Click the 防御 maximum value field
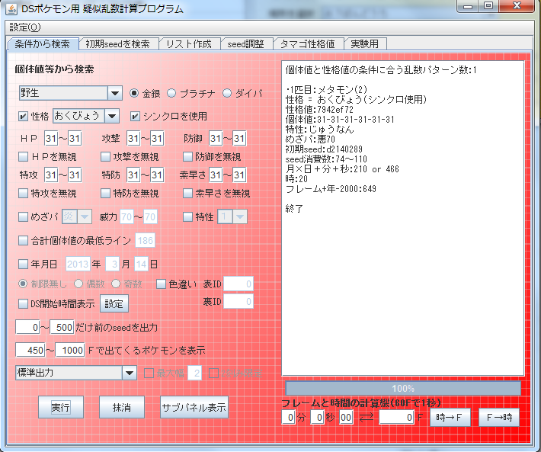This screenshot has width=541, height=452. tap(239, 139)
